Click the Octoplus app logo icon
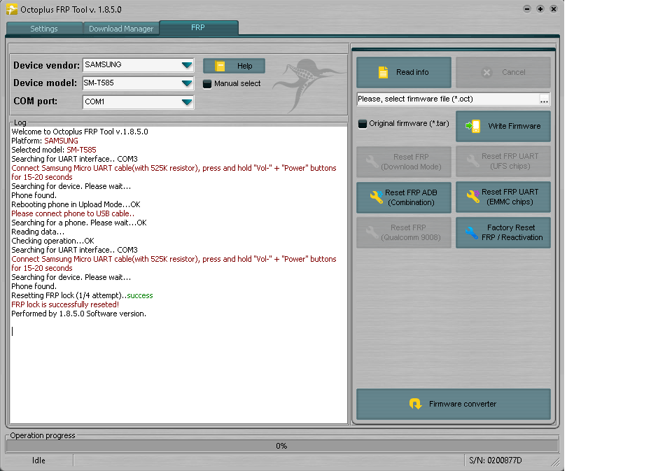 pyautogui.click(x=12, y=9)
